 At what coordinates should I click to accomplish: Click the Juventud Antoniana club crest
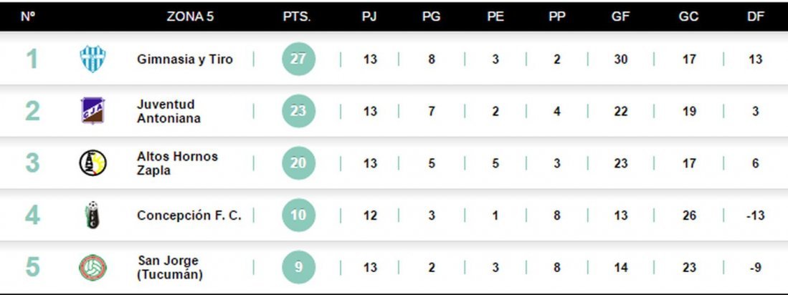pos(93,110)
